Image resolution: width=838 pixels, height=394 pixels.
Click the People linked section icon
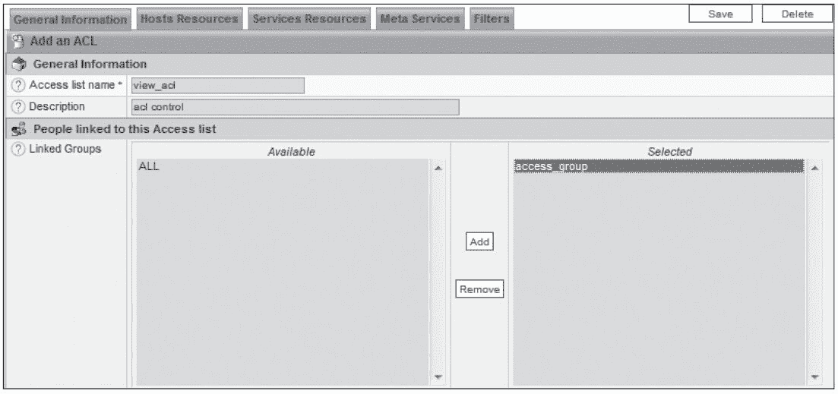[x=19, y=129]
